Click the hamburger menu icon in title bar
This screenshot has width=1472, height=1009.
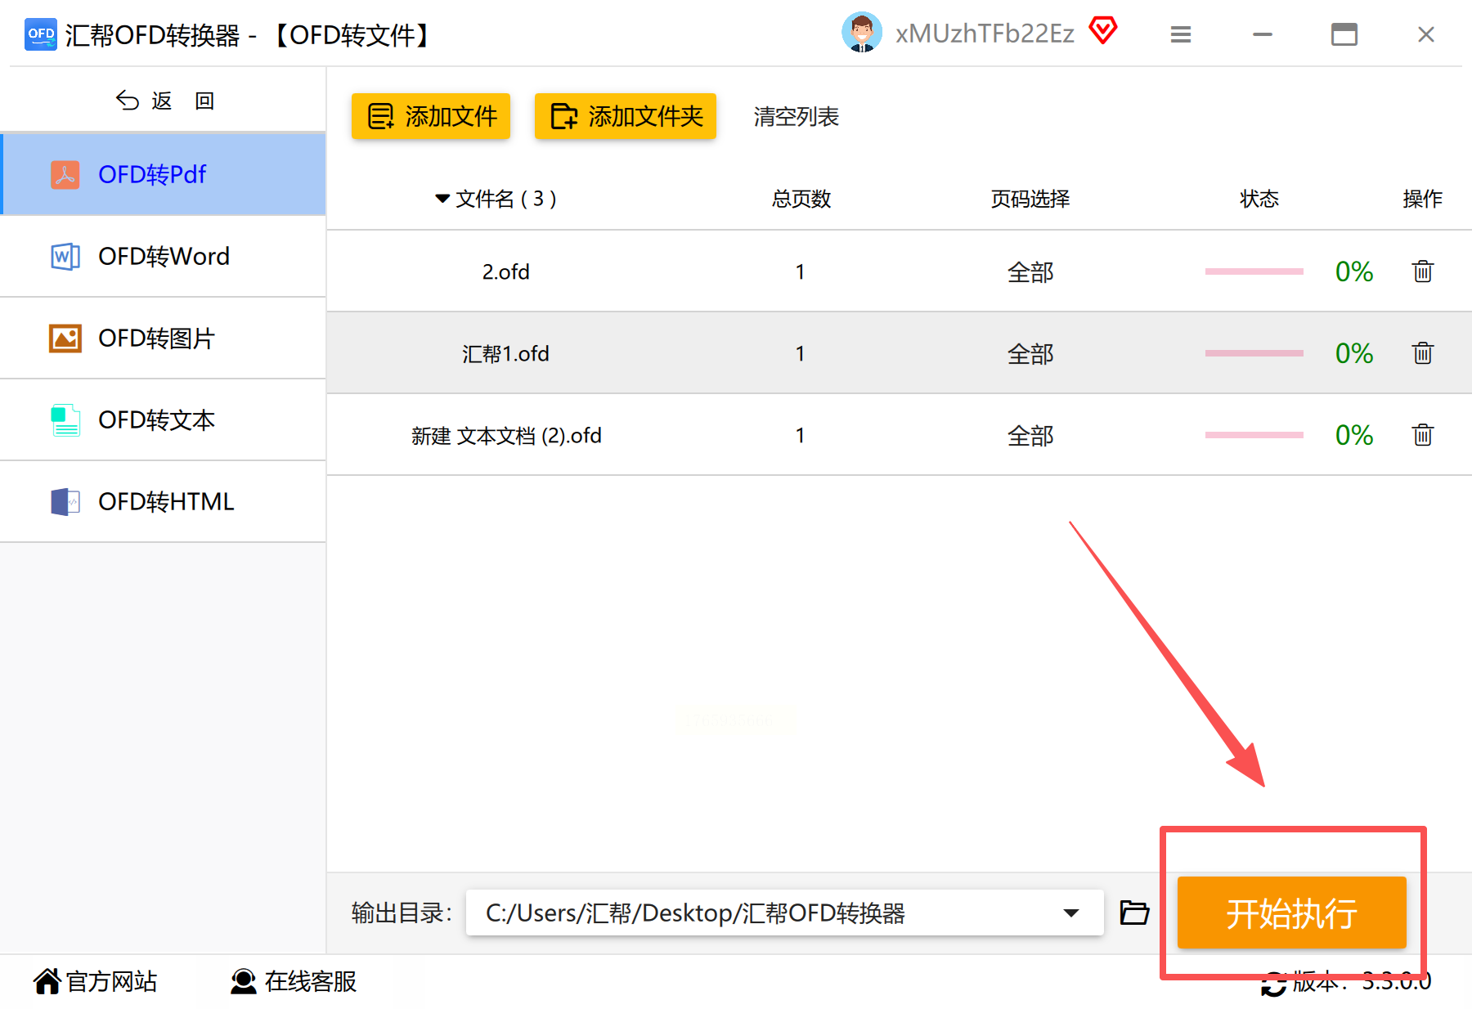click(x=1180, y=34)
